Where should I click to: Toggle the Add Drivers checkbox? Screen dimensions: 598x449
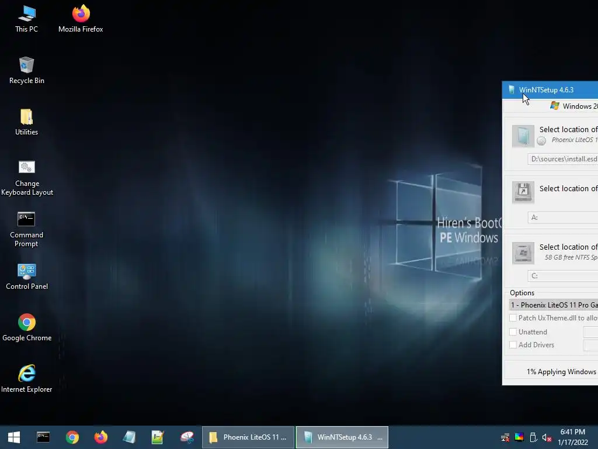click(x=513, y=345)
